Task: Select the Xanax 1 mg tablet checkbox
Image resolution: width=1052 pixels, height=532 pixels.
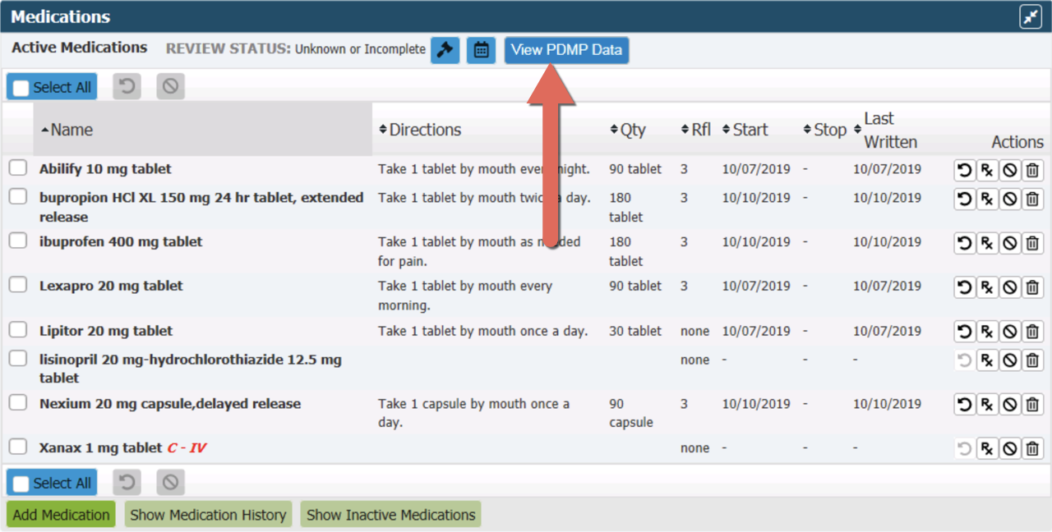Action: (18, 447)
